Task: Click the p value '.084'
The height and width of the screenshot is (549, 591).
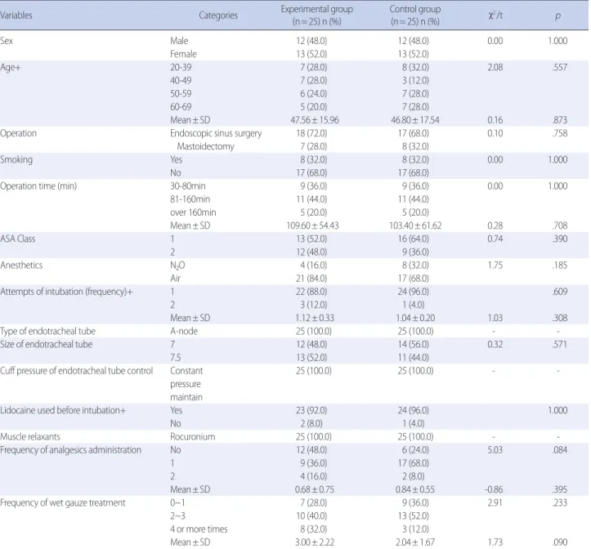Action: (x=560, y=450)
